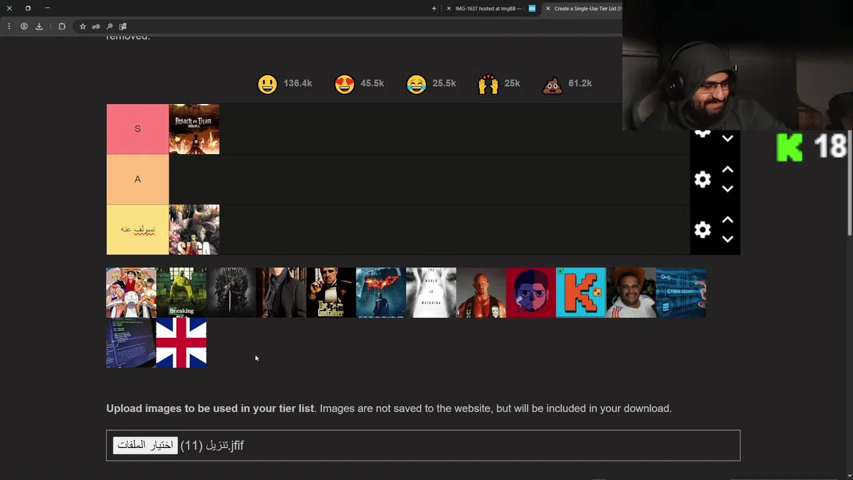
Task: Select the code screen image thumbnail
Action: coord(131,343)
